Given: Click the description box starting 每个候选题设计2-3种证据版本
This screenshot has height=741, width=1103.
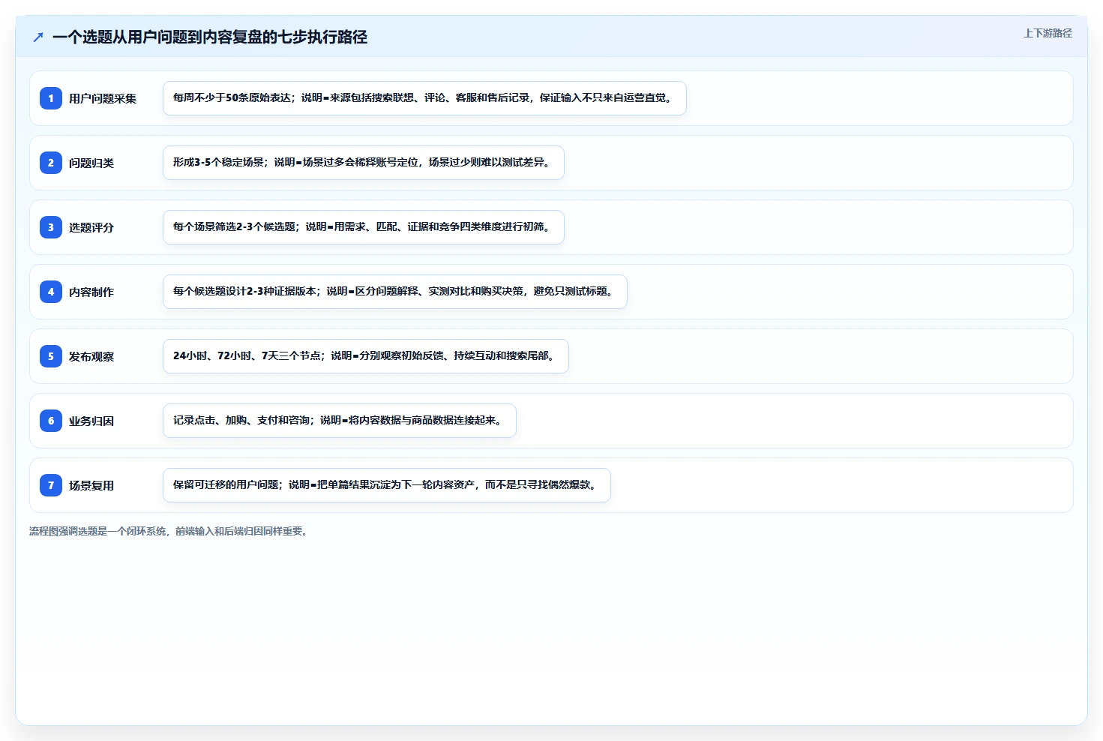Looking at the screenshot, I should coord(395,292).
